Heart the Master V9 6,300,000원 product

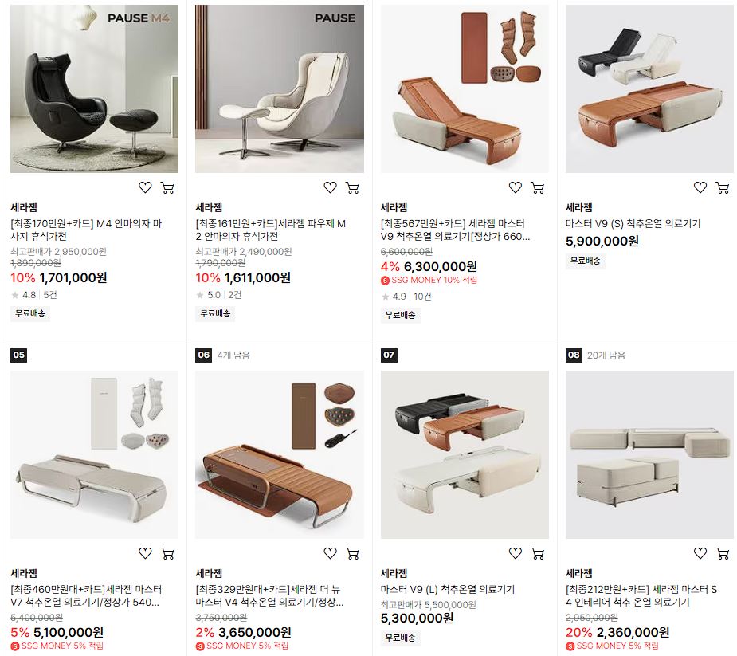click(x=516, y=187)
